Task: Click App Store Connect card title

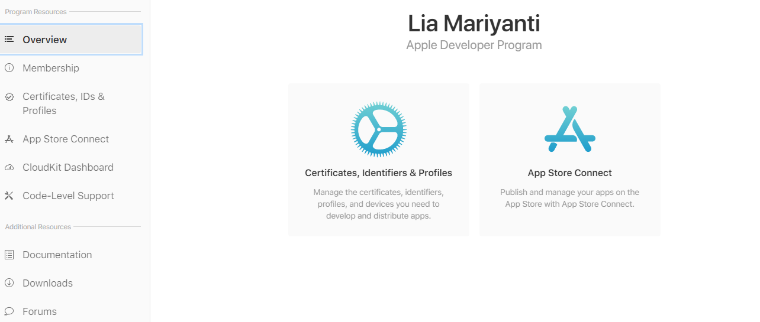Action: (x=570, y=173)
